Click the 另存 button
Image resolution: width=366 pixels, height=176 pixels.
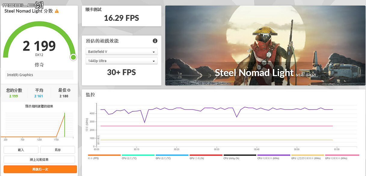click(58, 150)
